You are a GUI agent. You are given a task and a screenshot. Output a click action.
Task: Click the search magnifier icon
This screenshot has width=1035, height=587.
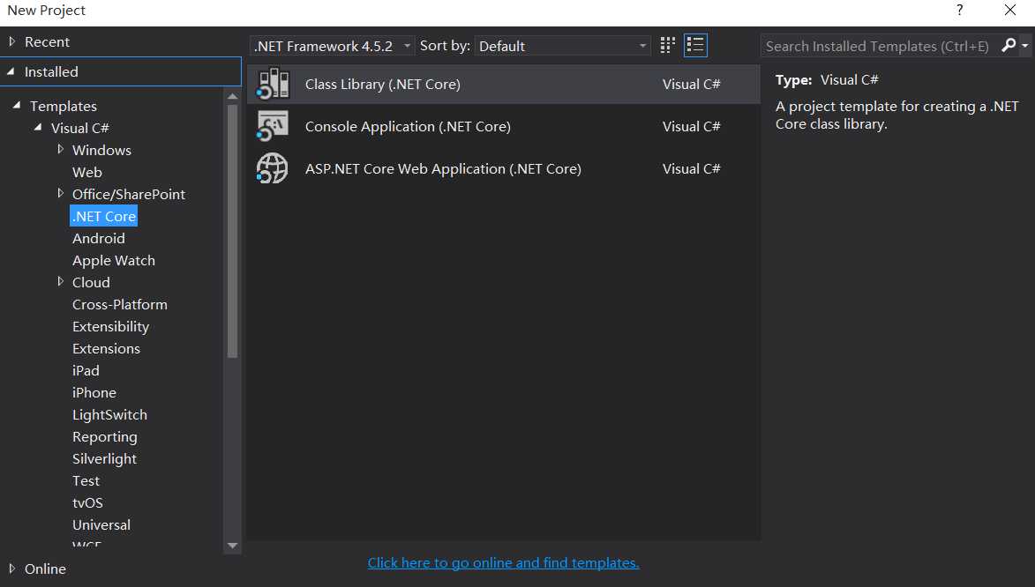pos(1008,46)
